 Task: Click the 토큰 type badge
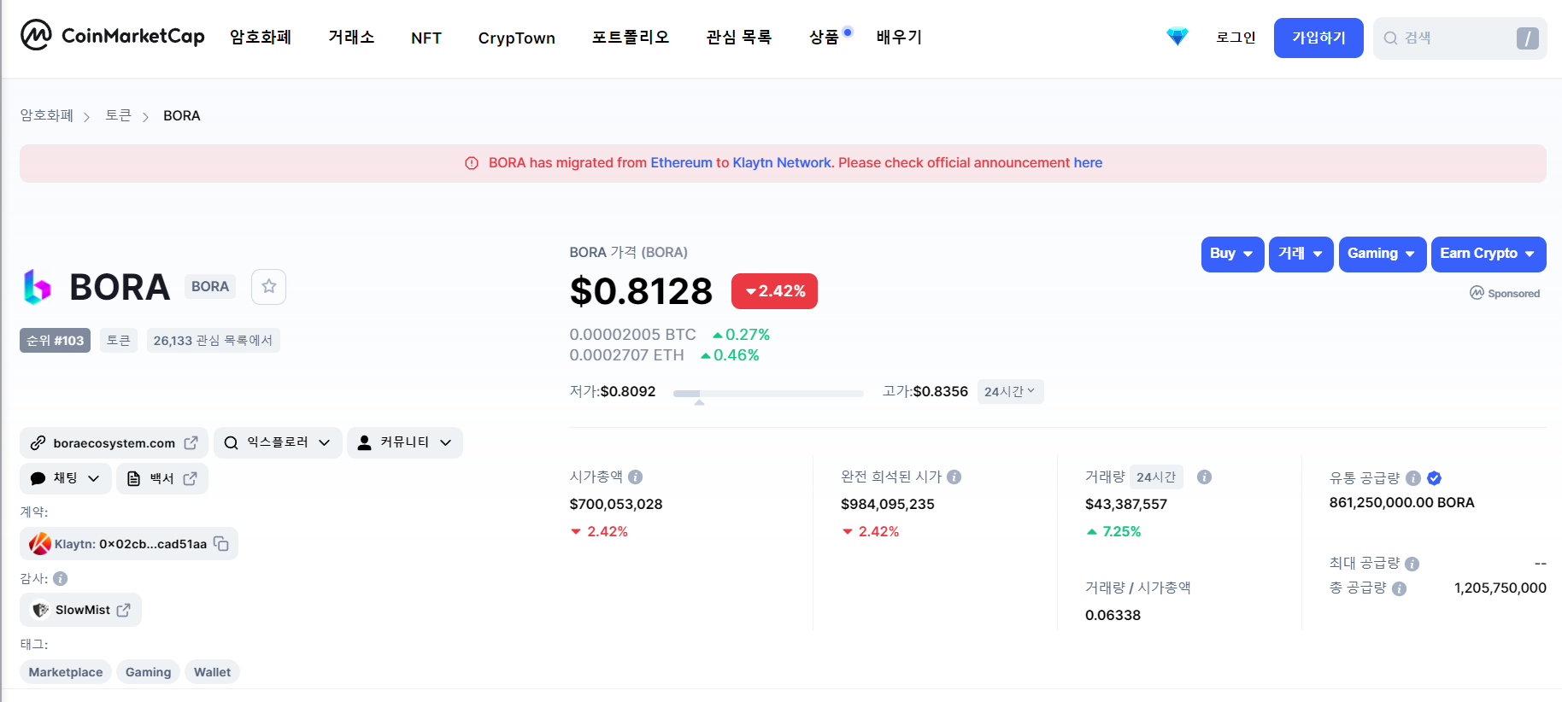(x=119, y=341)
